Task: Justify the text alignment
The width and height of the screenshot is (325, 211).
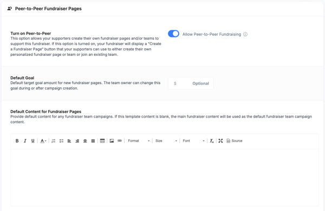Action: pyautogui.click(x=93, y=141)
